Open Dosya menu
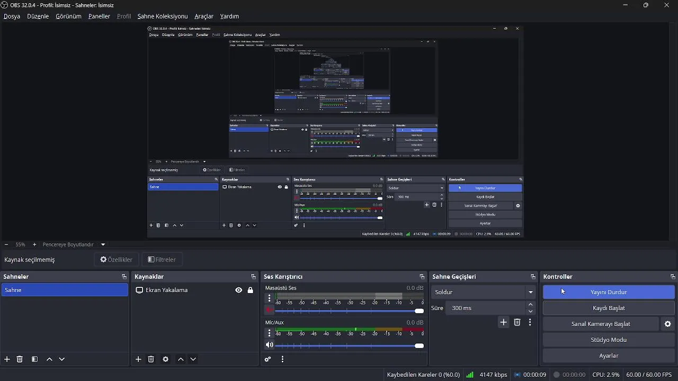The width and height of the screenshot is (678, 381). [12, 16]
